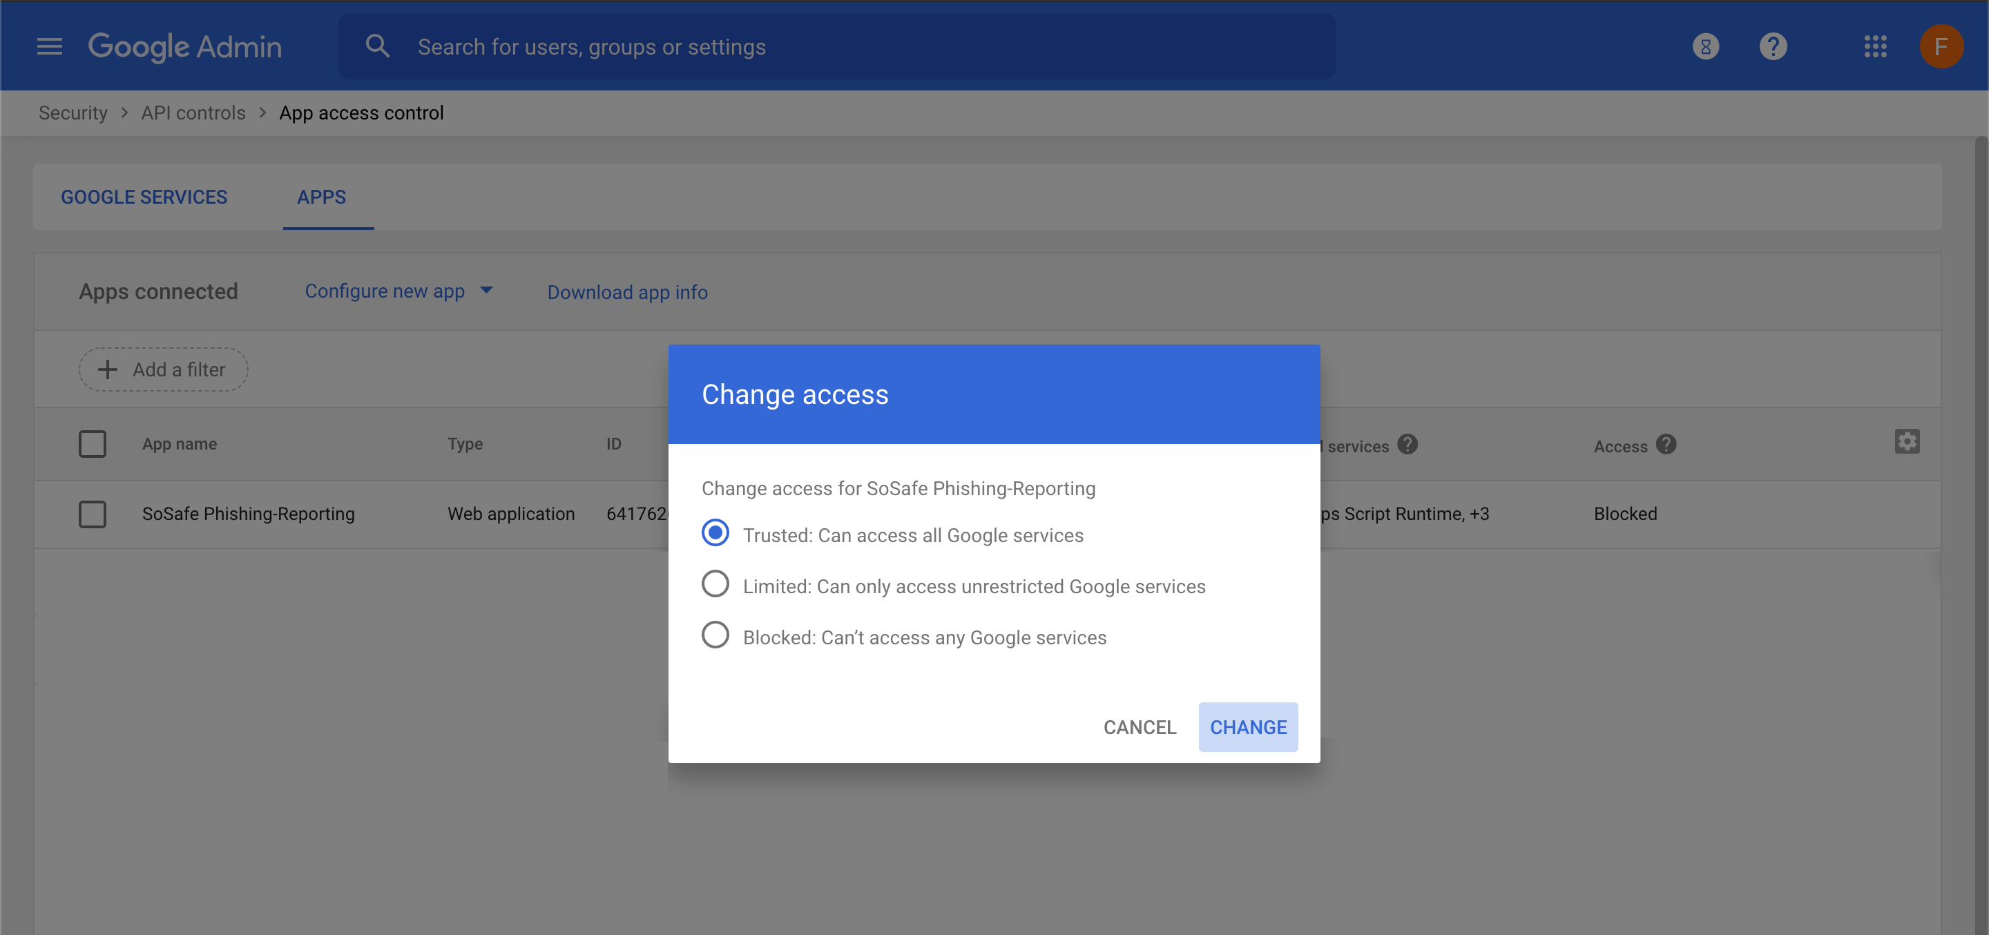Click the Web application type cell

click(511, 514)
